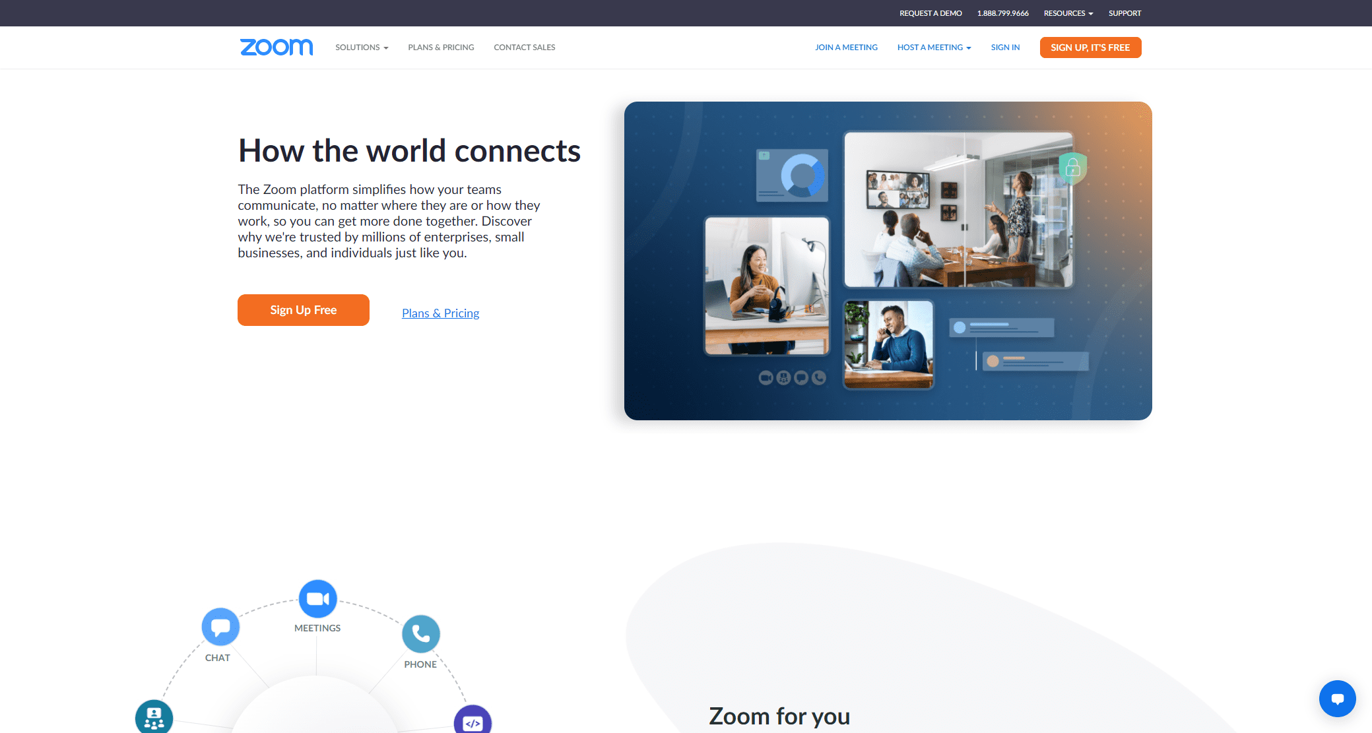Viewport: 1372px width, 733px height.
Task: Click the 'How the world connects' heading
Action: (x=409, y=151)
